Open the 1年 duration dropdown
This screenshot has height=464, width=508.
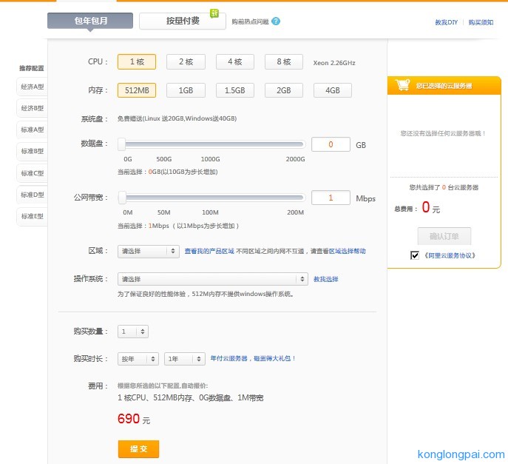[185, 359]
